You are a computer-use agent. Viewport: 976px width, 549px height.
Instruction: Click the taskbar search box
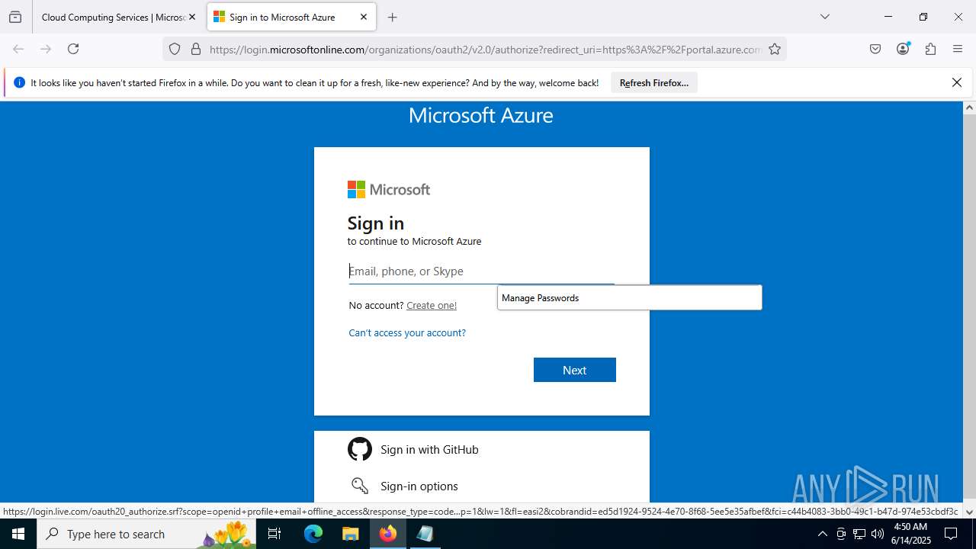[146, 534]
